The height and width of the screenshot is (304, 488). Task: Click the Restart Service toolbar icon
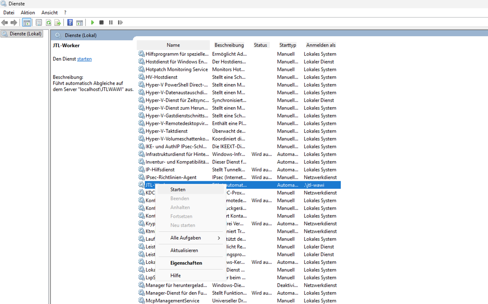(120, 23)
